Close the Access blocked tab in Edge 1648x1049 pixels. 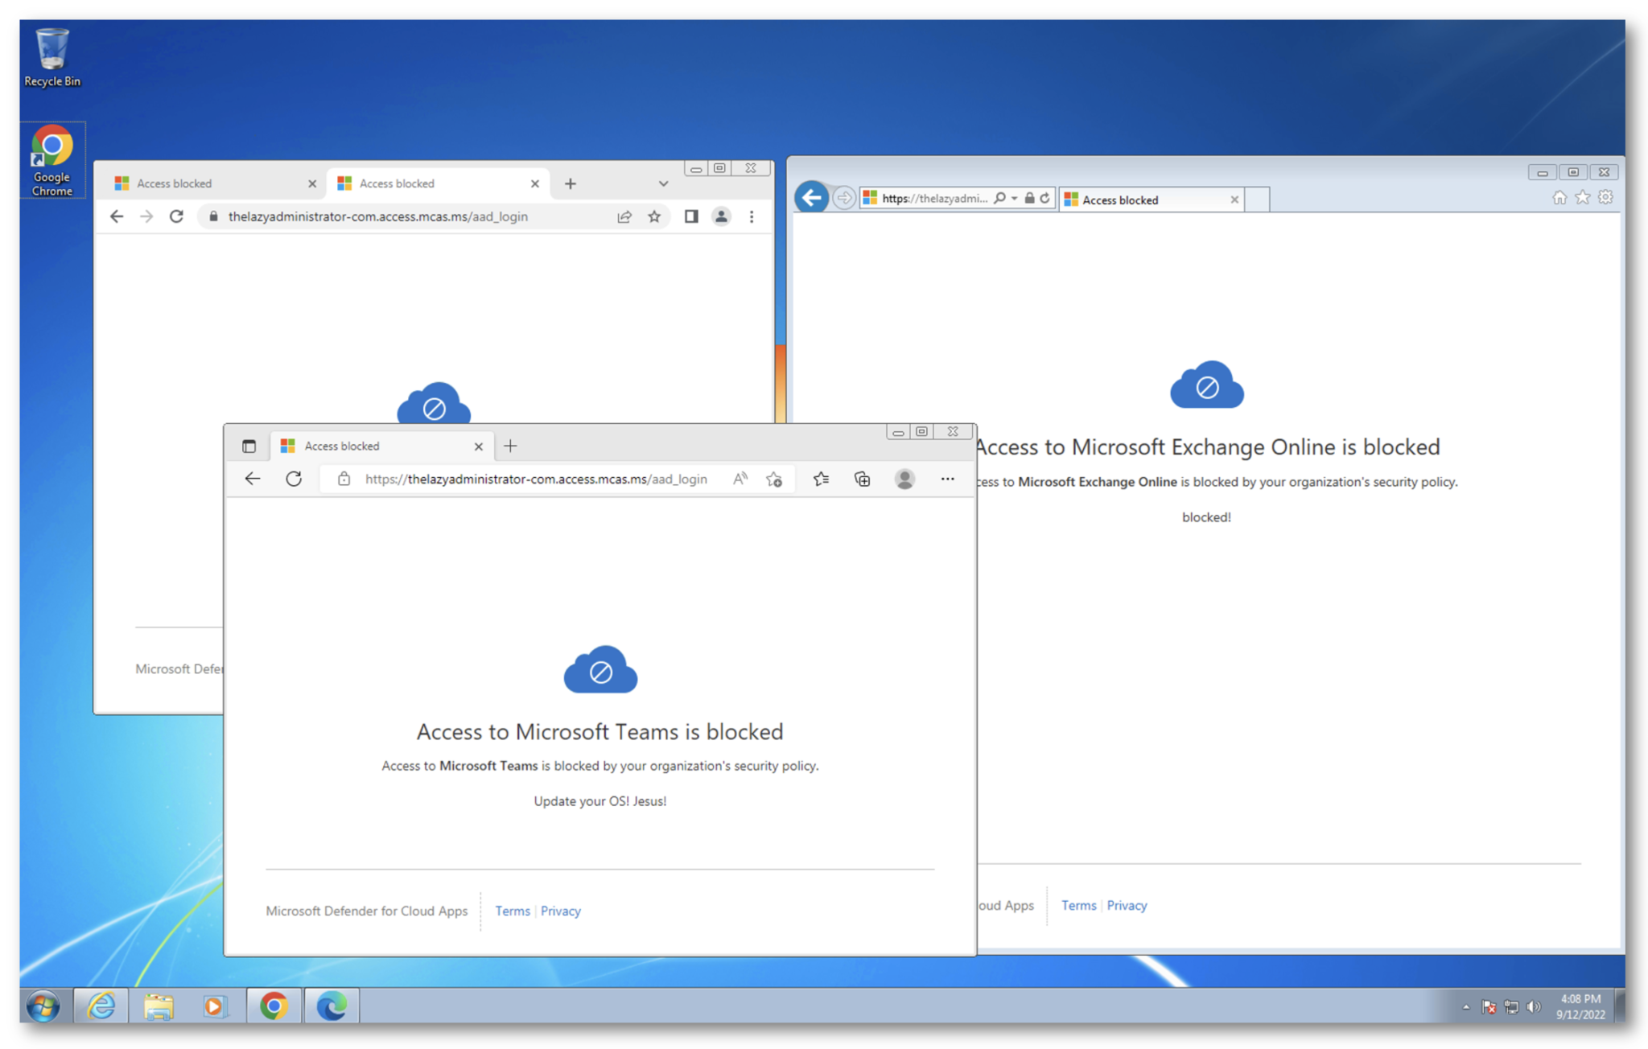(x=479, y=446)
